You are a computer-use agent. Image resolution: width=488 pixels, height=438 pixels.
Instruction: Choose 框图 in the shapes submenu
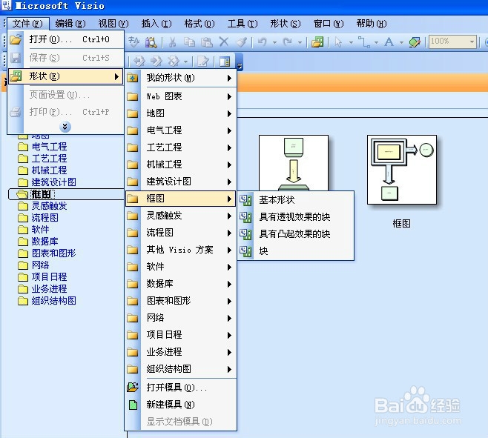point(181,199)
